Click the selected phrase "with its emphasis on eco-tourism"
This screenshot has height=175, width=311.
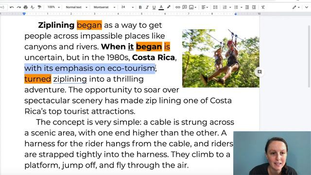tap(89, 68)
